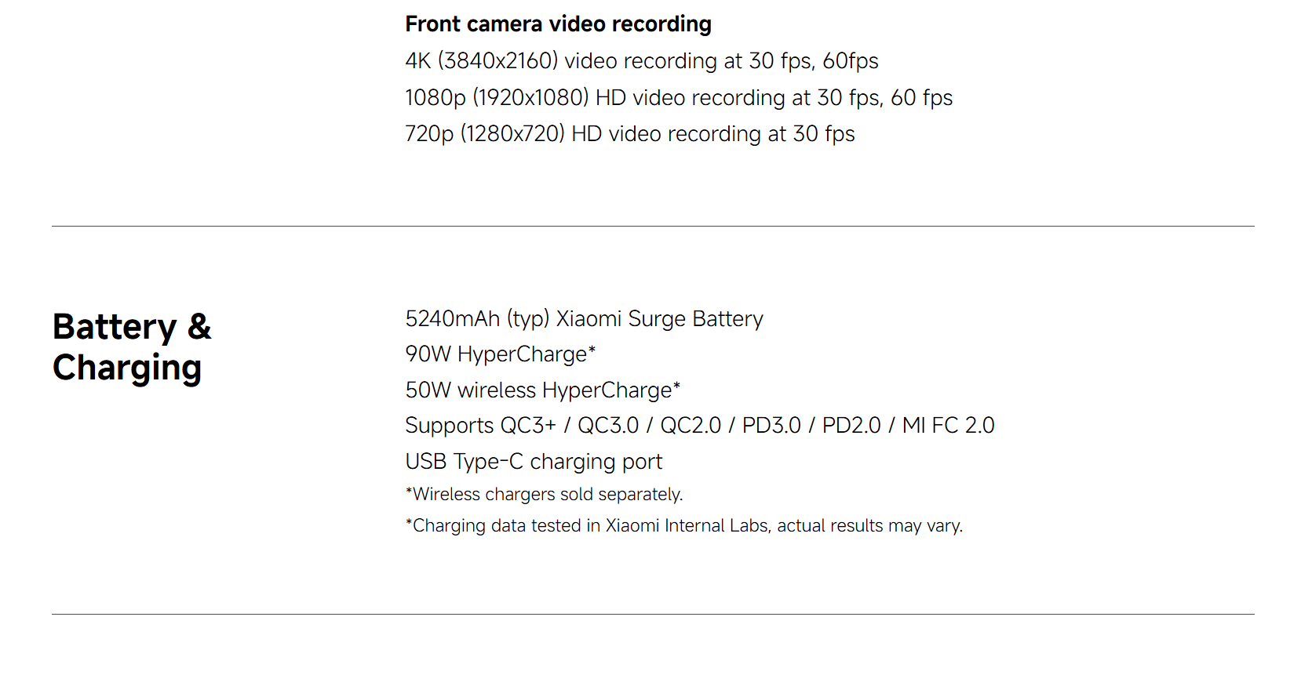Click the Front camera video recording heading
Viewport: 1301px width, 675px height.
tap(558, 24)
